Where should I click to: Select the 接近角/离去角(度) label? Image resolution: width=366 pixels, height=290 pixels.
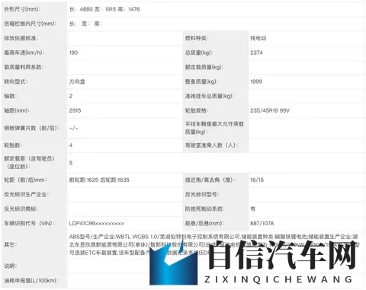[x=210, y=180]
